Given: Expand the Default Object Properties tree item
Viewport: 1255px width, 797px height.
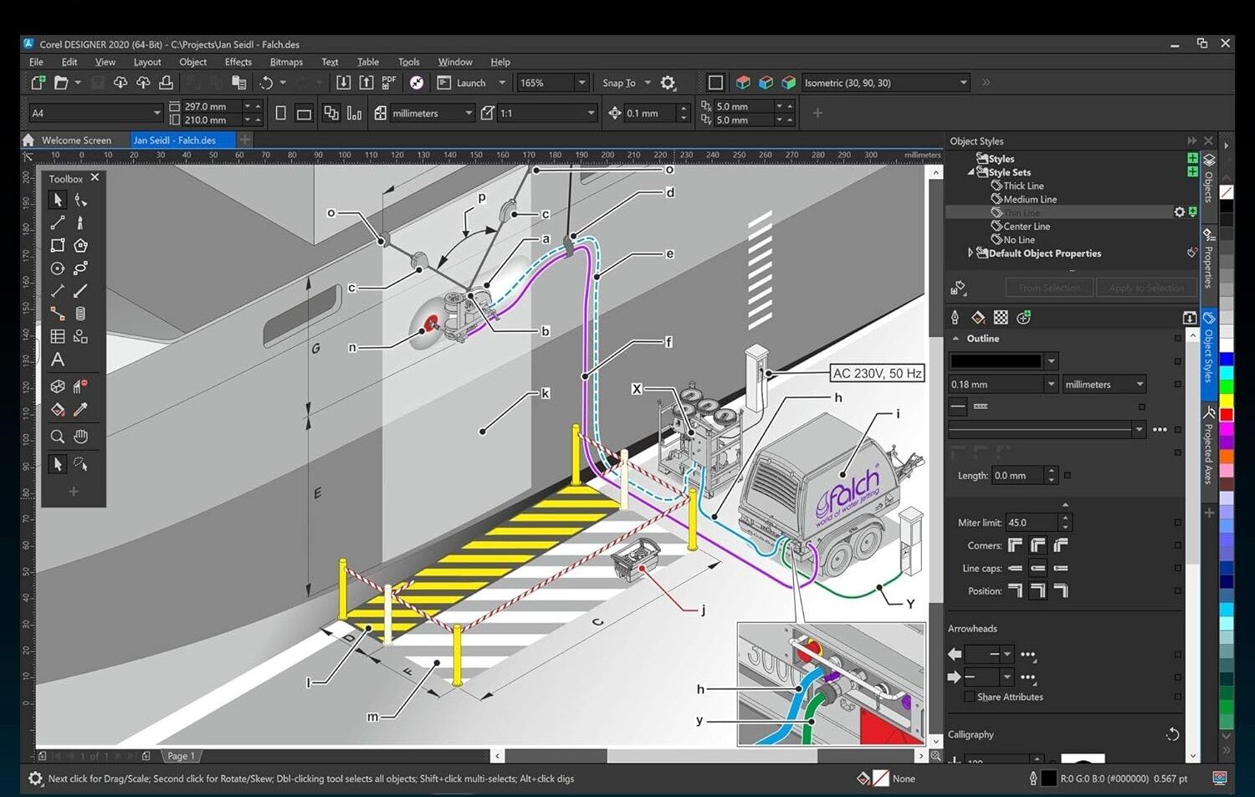Looking at the screenshot, I should point(970,253).
